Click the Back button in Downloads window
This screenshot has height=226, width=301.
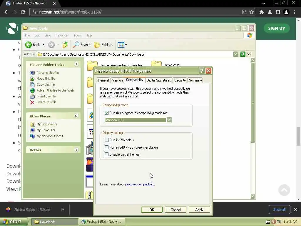[x=32, y=45]
